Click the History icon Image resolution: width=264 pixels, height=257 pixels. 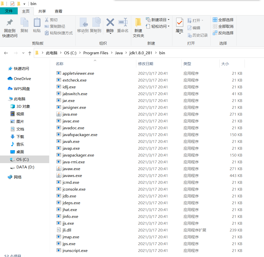click(x=190, y=35)
